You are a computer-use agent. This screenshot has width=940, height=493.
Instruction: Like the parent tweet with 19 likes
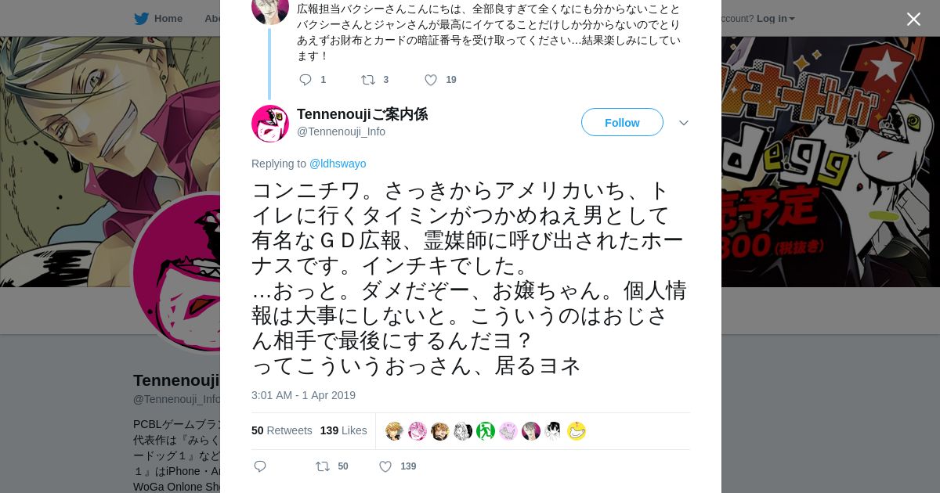(431, 80)
